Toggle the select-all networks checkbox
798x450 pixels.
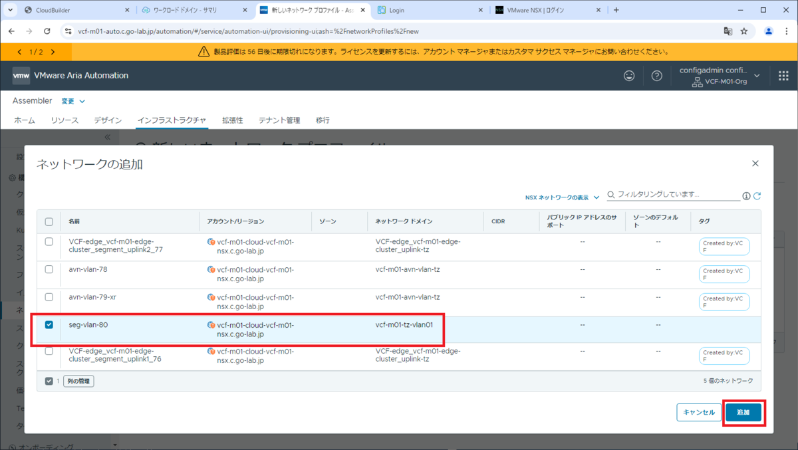[x=49, y=221]
